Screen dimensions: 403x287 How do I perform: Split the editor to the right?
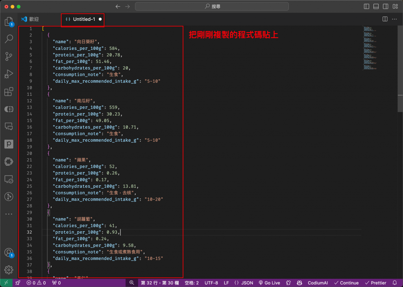[385, 19]
